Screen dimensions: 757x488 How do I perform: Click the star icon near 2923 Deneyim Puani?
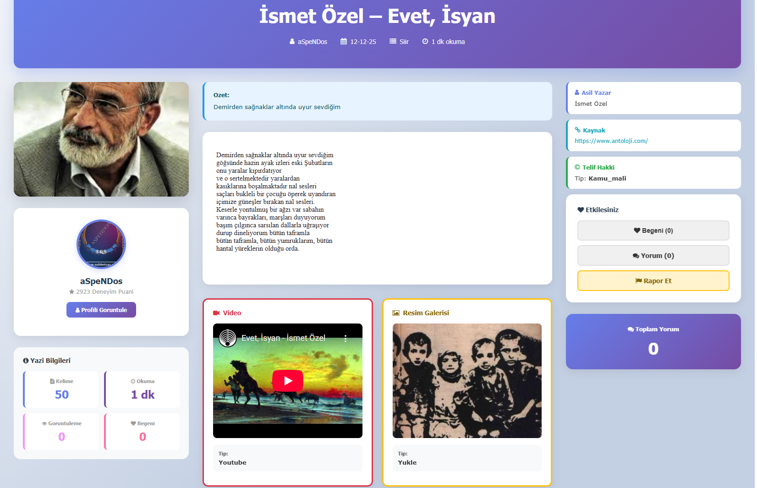point(71,291)
